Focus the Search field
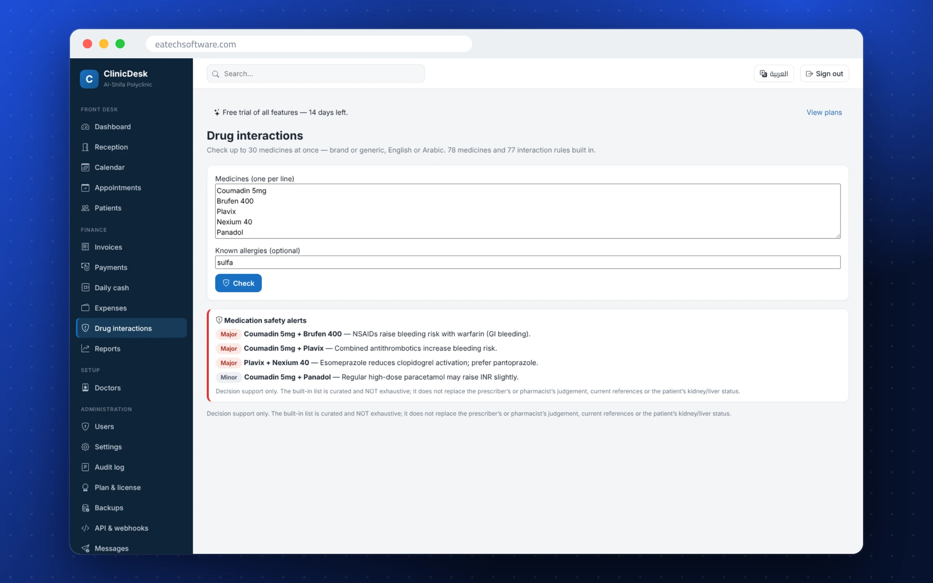Screen dimensions: 933x583 point(316,73)
